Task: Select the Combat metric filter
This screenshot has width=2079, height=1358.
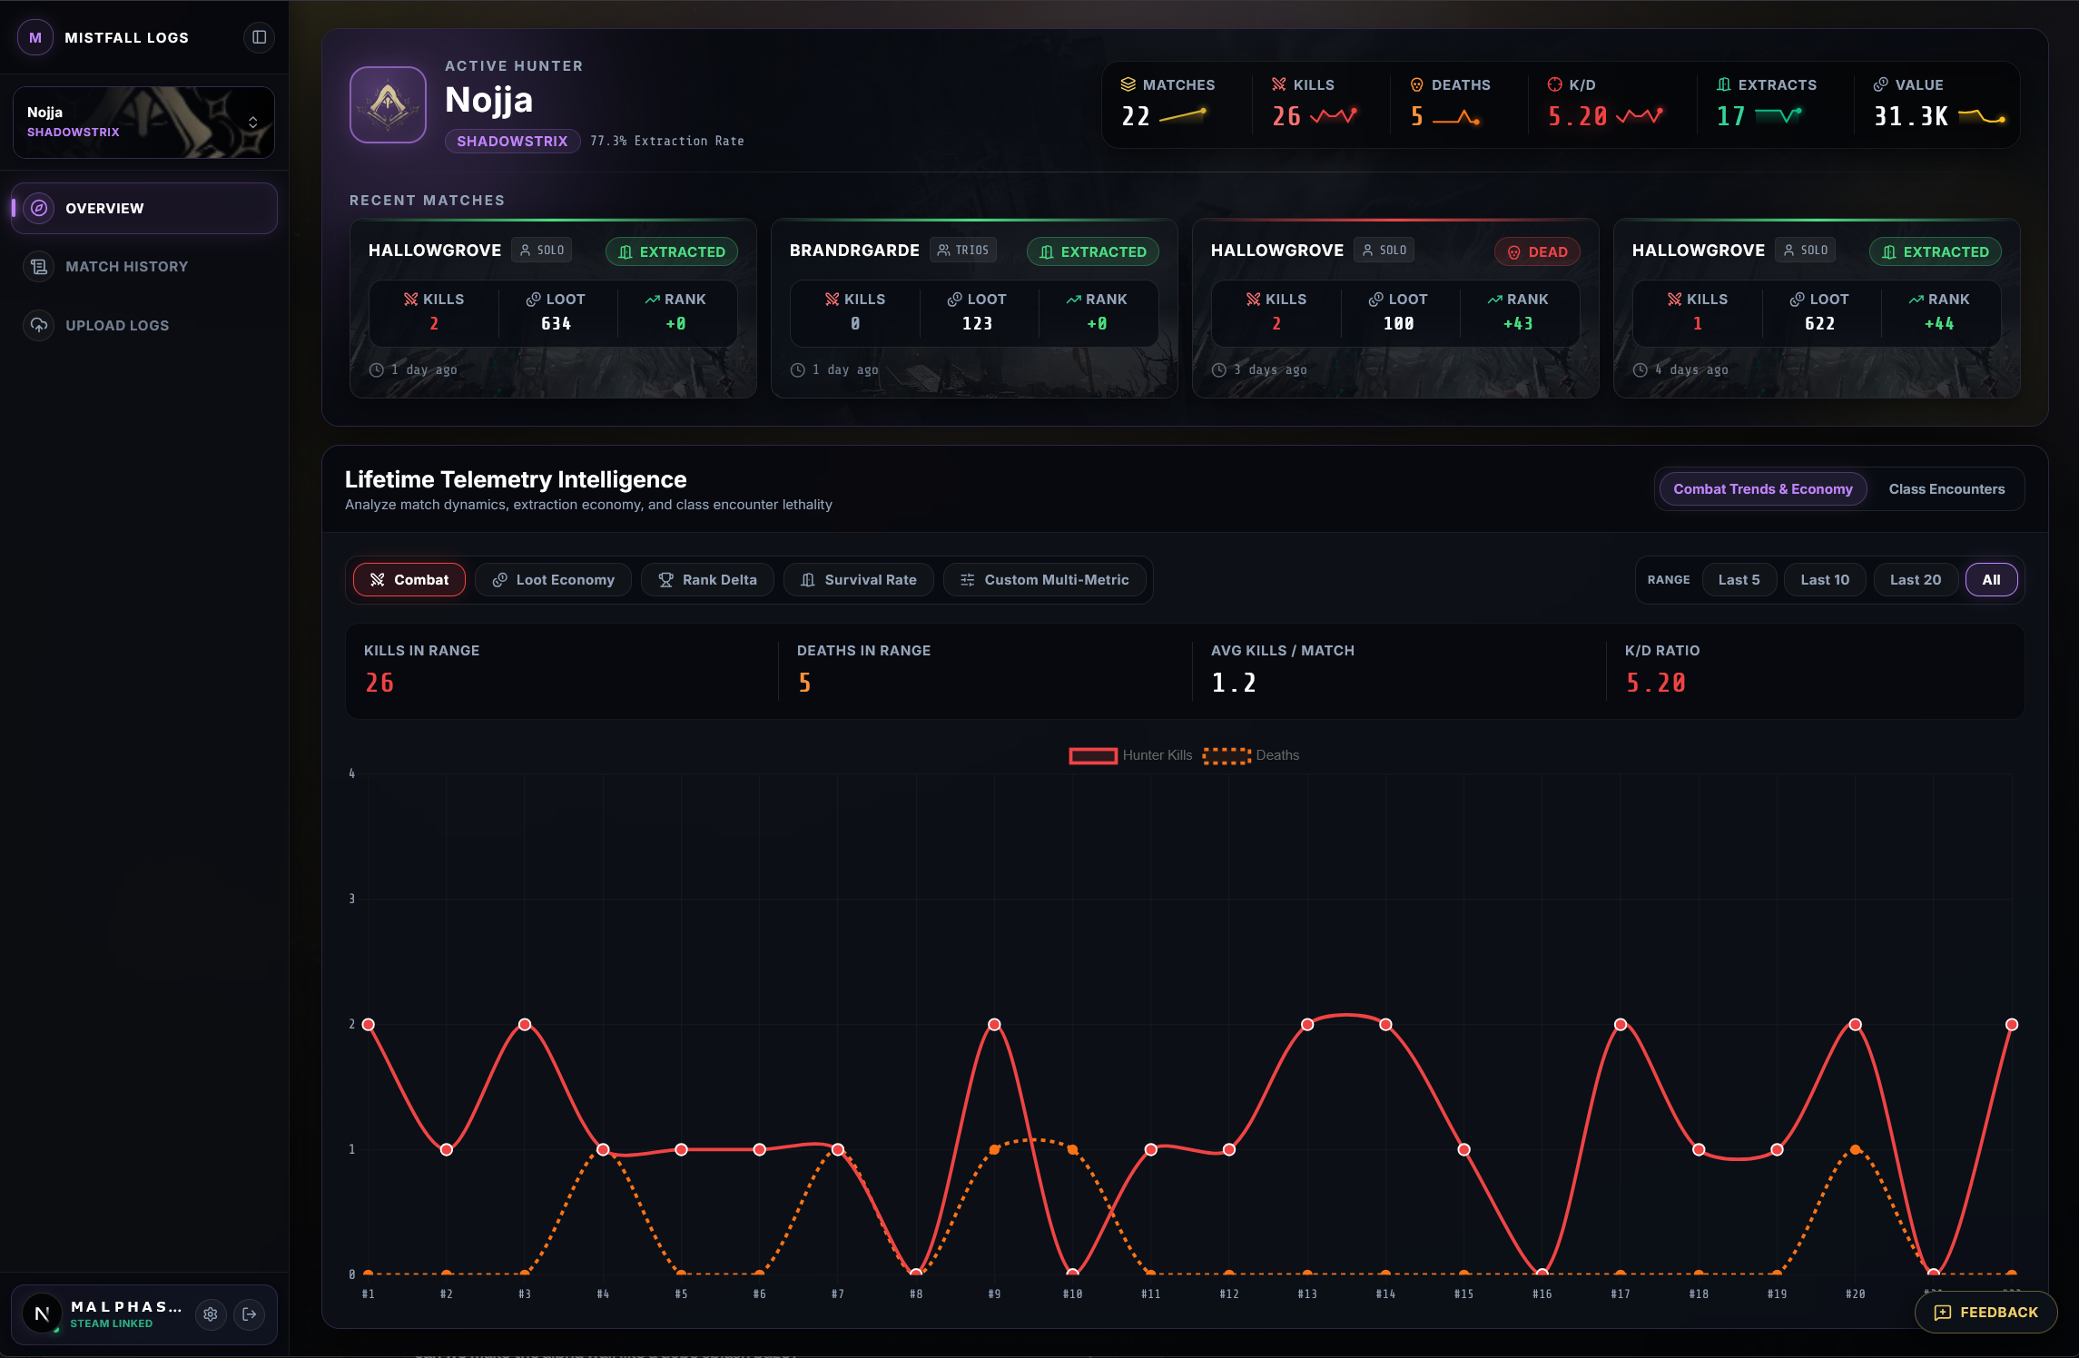Action: (409, 579)
